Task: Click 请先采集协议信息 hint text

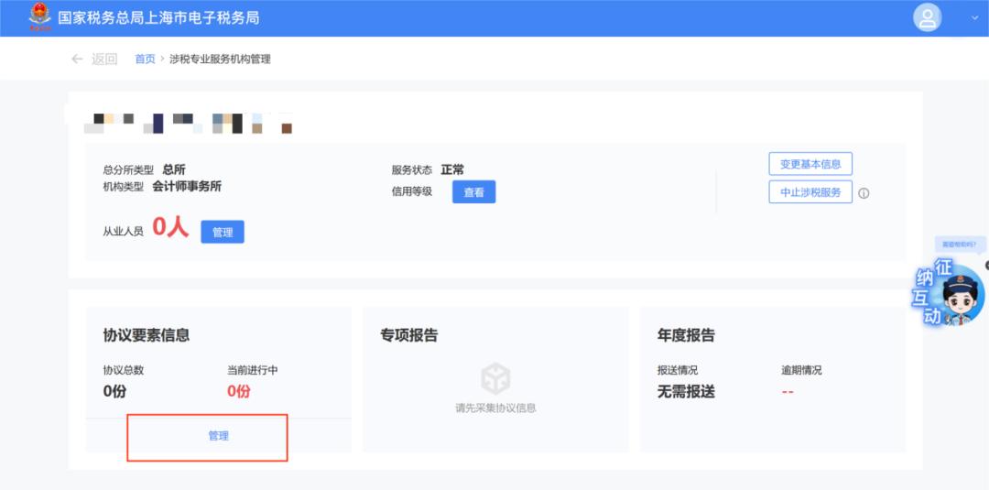Action: pyautogui.click(x=495, y=408)
